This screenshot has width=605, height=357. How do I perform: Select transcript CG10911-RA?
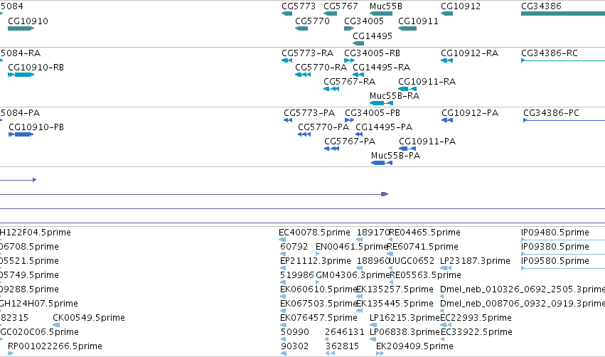point(427,82)
